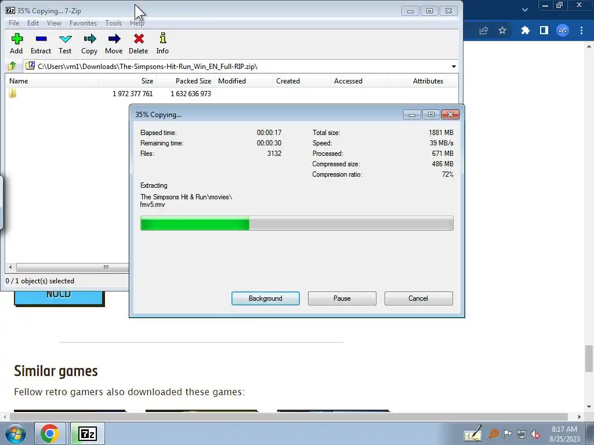Viewport: 594px width, 445px height.
Task: Open the Favorites menu
Action: point(83,23)
